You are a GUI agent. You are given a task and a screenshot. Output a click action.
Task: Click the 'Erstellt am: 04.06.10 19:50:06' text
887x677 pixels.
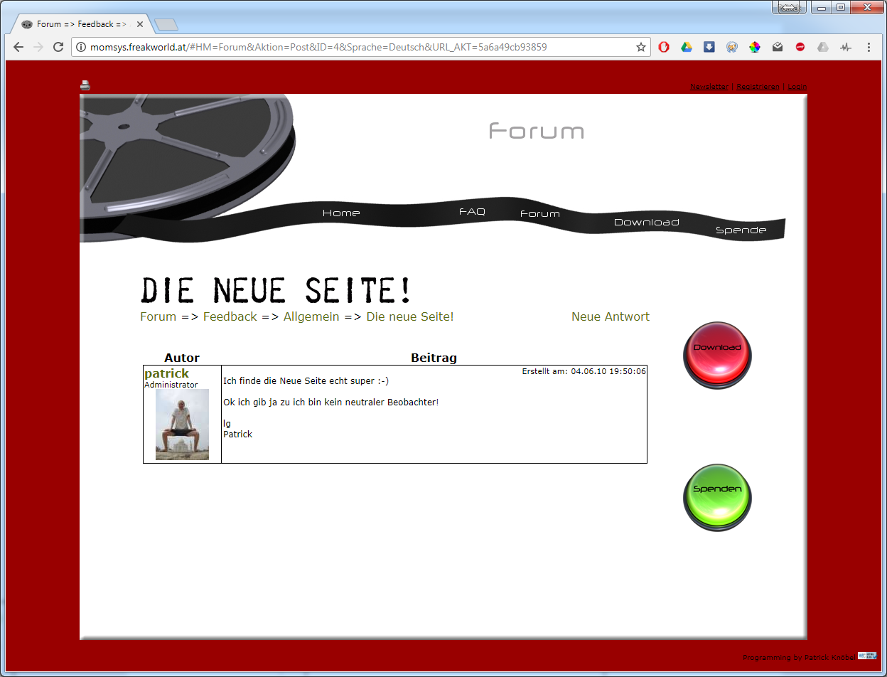584,371
